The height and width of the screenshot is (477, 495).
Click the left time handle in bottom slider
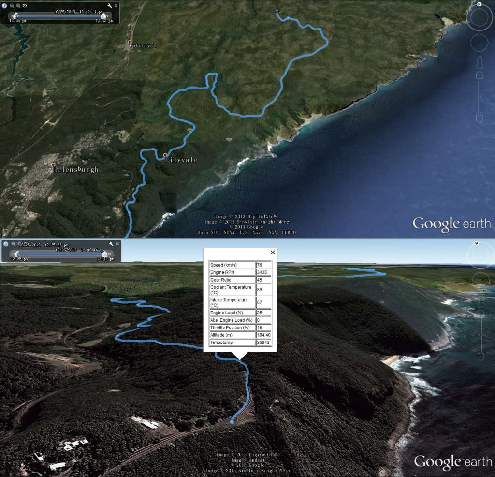pos(16,254)
